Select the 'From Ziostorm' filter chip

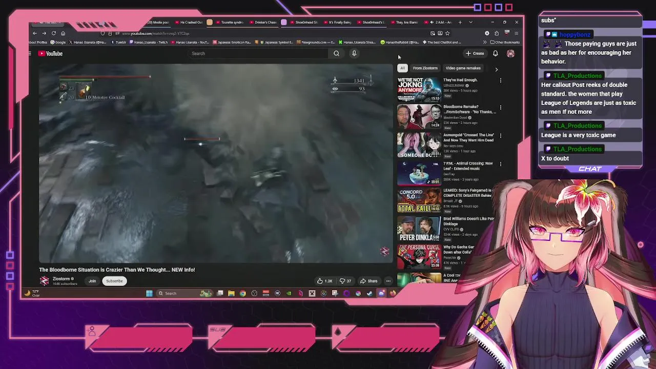click(425, 68)
